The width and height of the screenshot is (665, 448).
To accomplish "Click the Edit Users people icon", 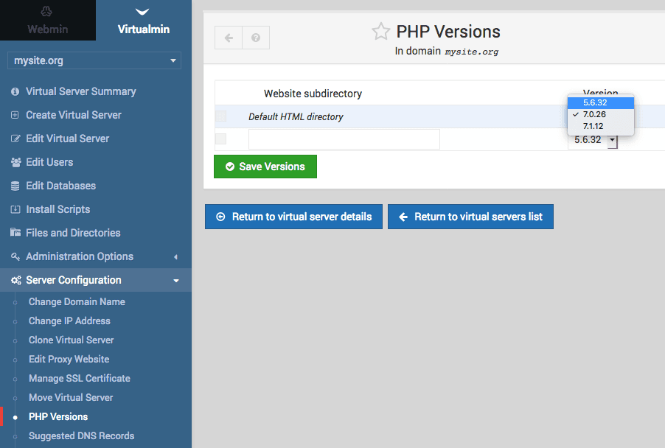I will [x=15, y=162].
